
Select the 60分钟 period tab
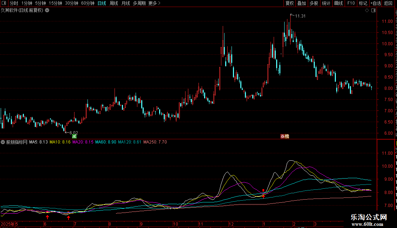pos(88,3)
